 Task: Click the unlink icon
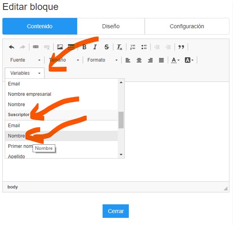pos(47,47)
